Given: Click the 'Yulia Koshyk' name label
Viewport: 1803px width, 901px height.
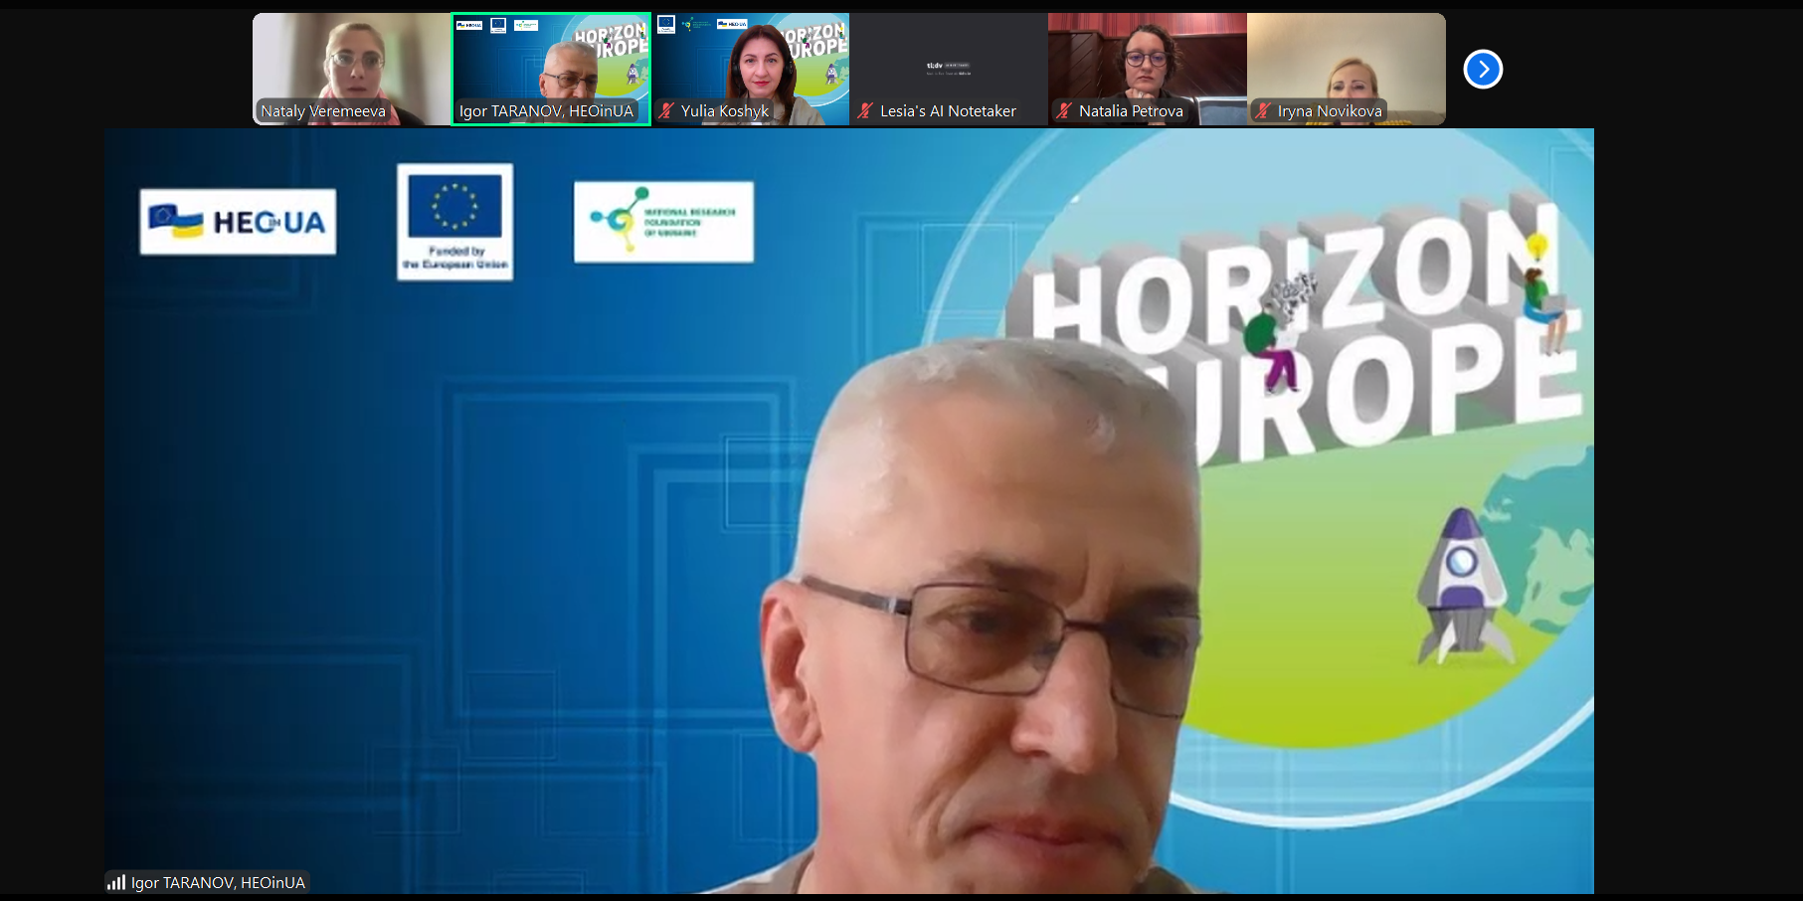Looking at the screenshot, I should click(x=725, y=111).
